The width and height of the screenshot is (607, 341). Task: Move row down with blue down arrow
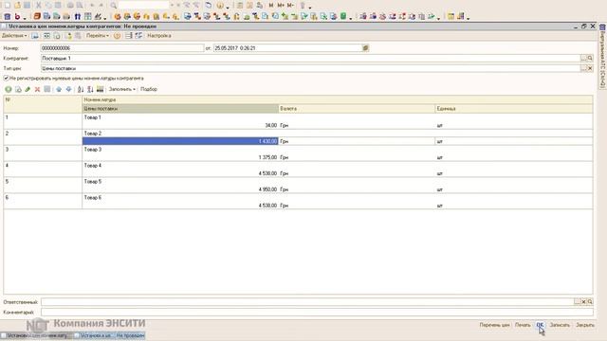(x=68, y=89)
